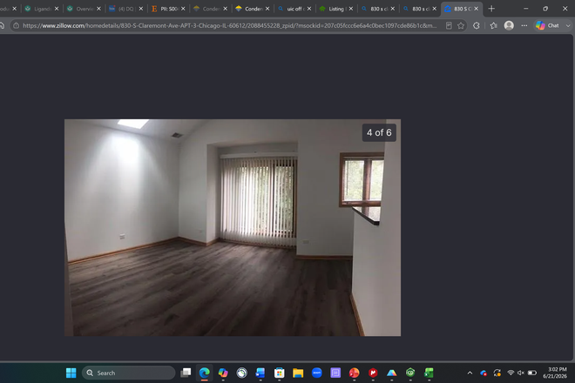Launch Copilot from the taskbar
The image size is (575, 383).
(223, 373)
